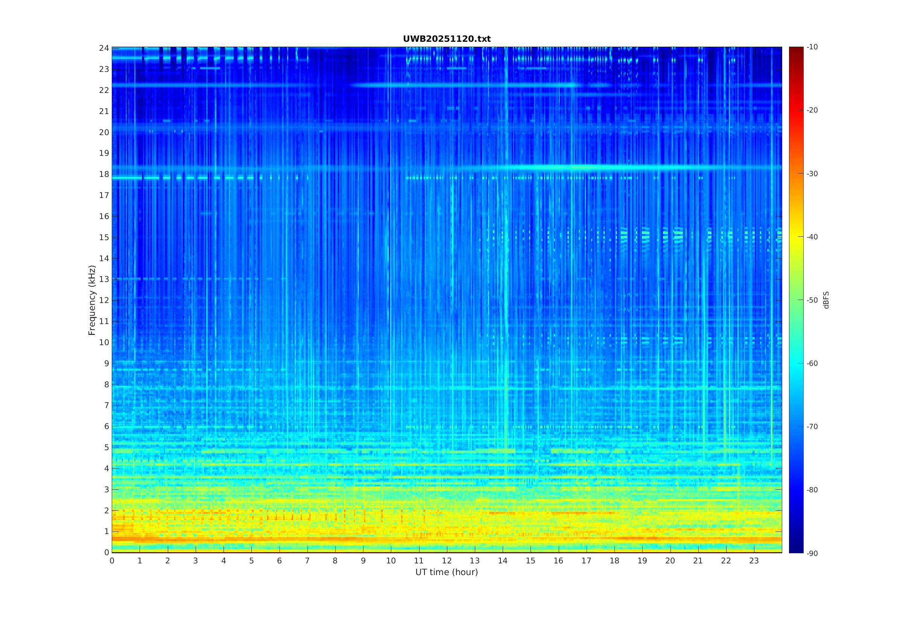The width and height of the screenshot is (903, 621).
Task: Click the plot title UWB20251120.txt
Action: click(447, 39)
